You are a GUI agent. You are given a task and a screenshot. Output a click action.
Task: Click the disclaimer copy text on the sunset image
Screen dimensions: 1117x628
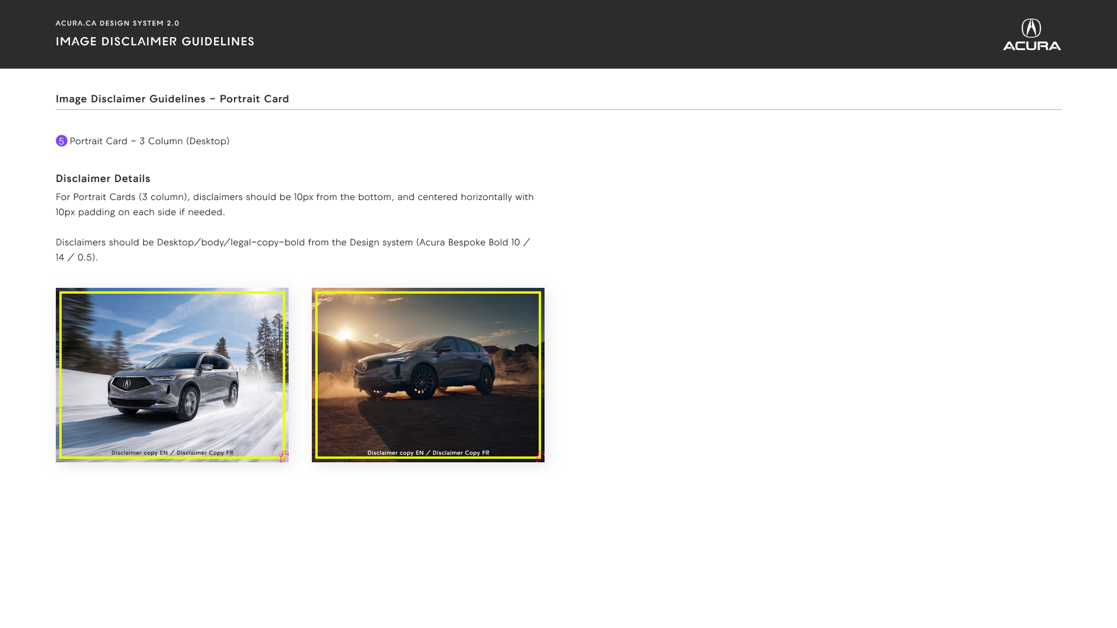point(428,452)
